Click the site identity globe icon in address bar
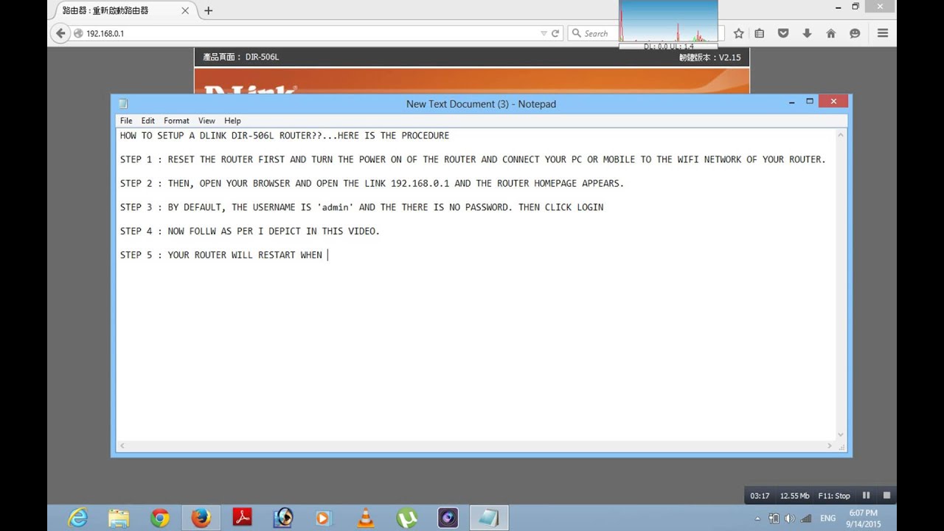This screenshot has height=531, width=944. 78,33
